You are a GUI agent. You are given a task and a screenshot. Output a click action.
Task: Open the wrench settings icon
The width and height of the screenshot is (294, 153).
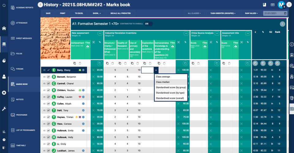pos(4,109)
